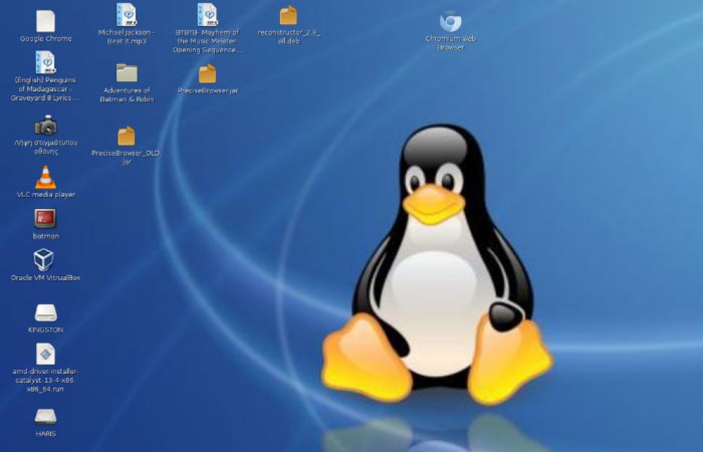Select the PreciseBrowser.jar file
Screen dimensions: 703x452
coord(207,74)
